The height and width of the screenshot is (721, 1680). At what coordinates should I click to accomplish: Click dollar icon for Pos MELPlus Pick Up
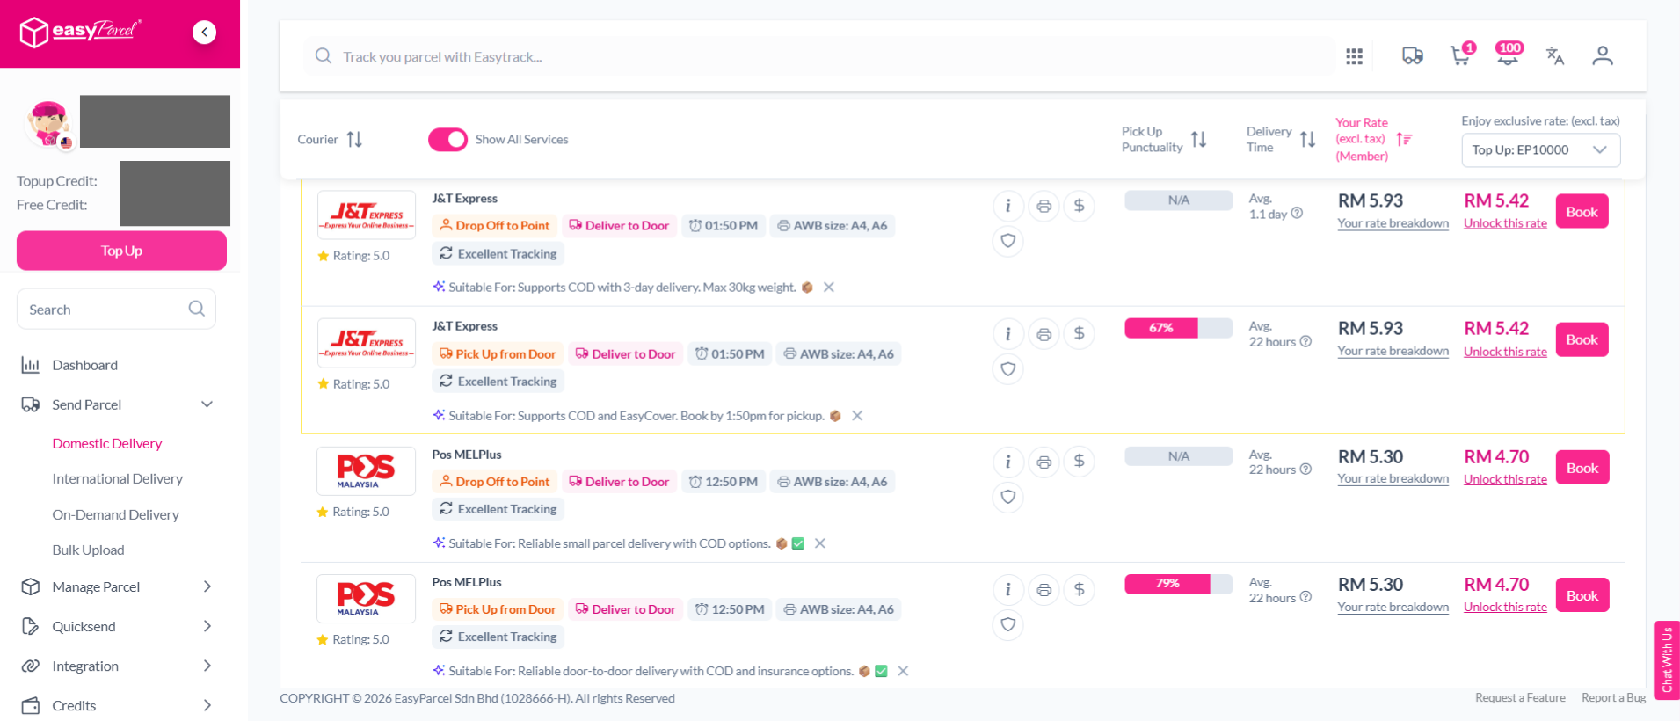coord(1079,589)
